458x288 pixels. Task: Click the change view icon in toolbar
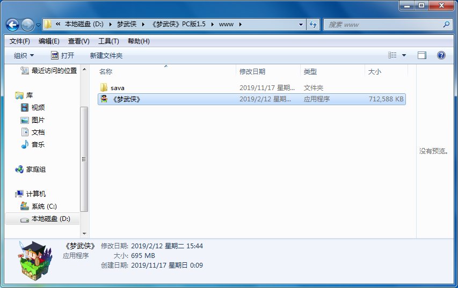pyautogui.click(x=392, y=55)
